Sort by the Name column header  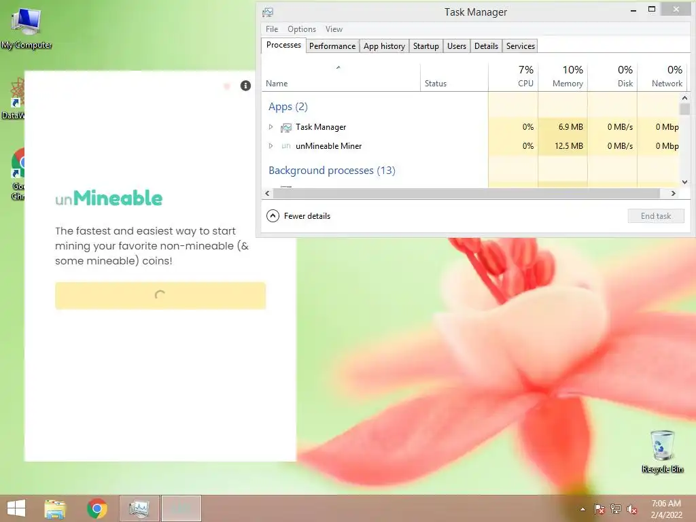click(341, 77)
